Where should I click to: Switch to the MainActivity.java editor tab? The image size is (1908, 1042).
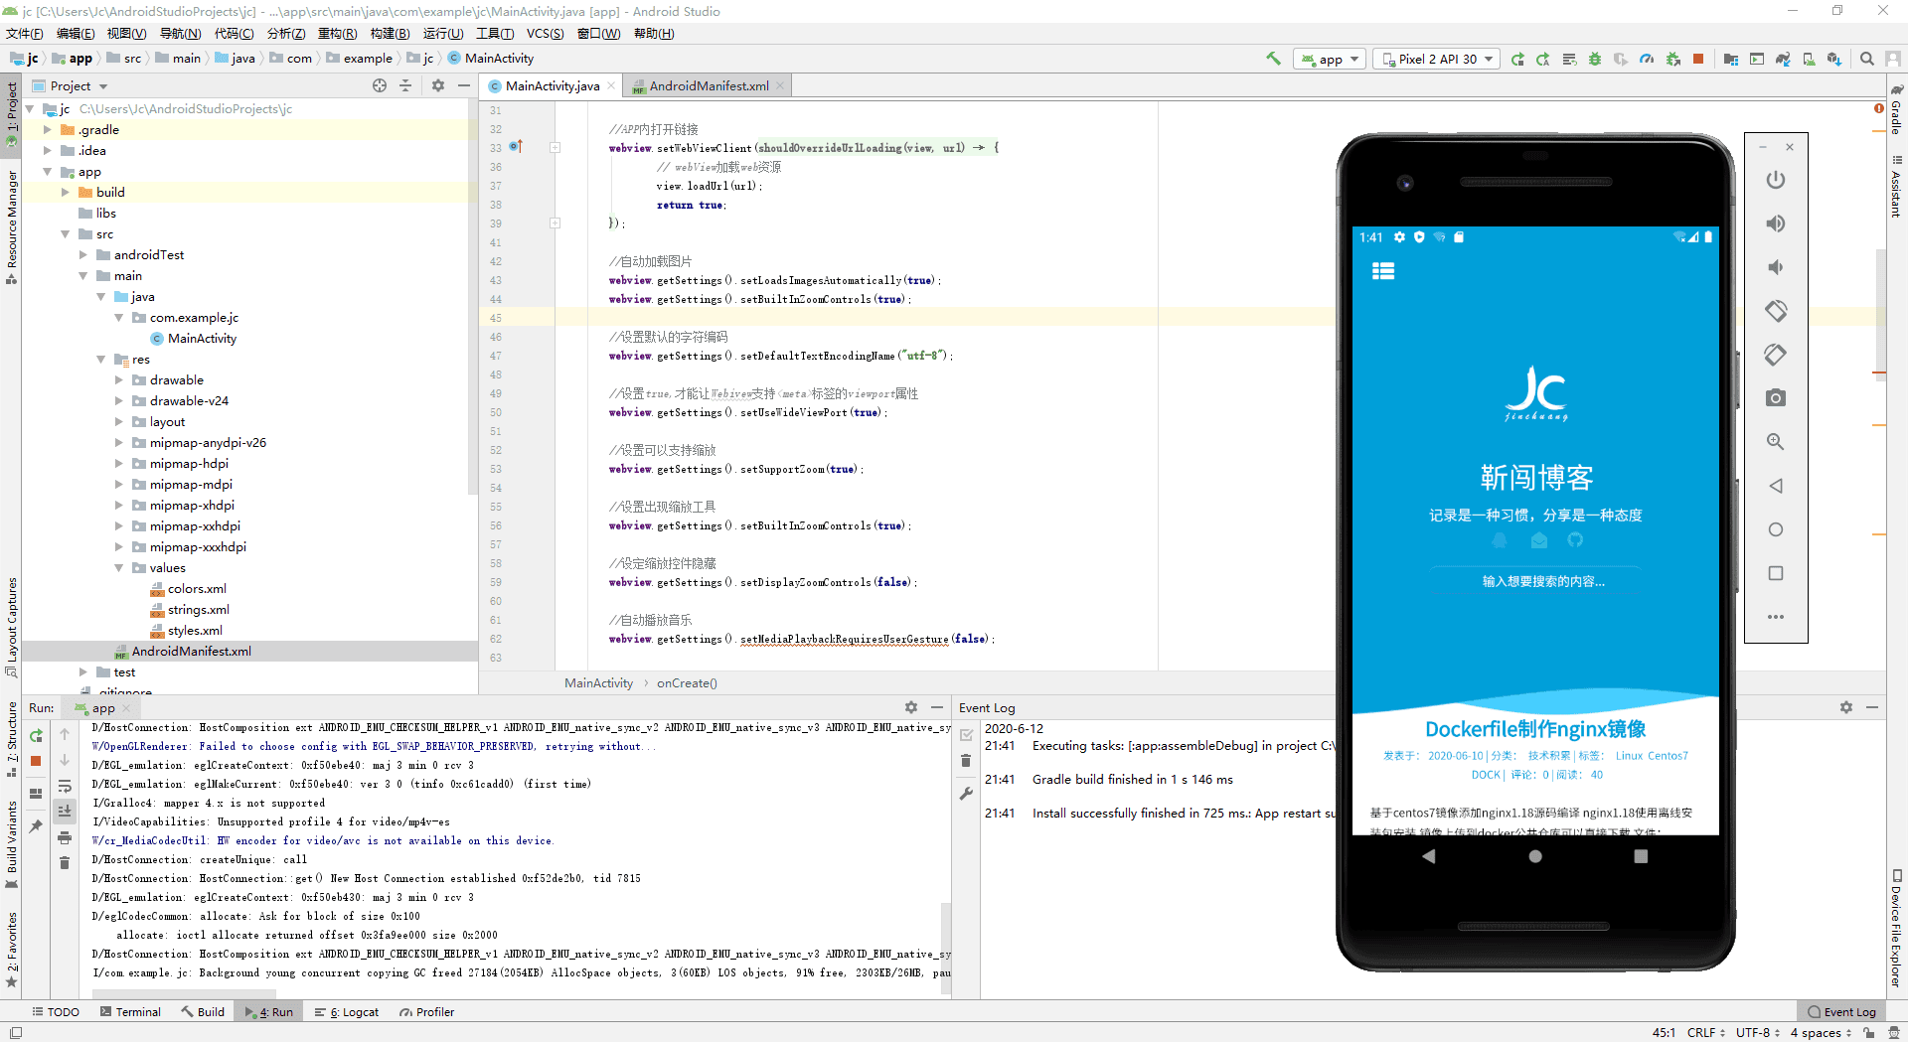[x=552, y=86]
